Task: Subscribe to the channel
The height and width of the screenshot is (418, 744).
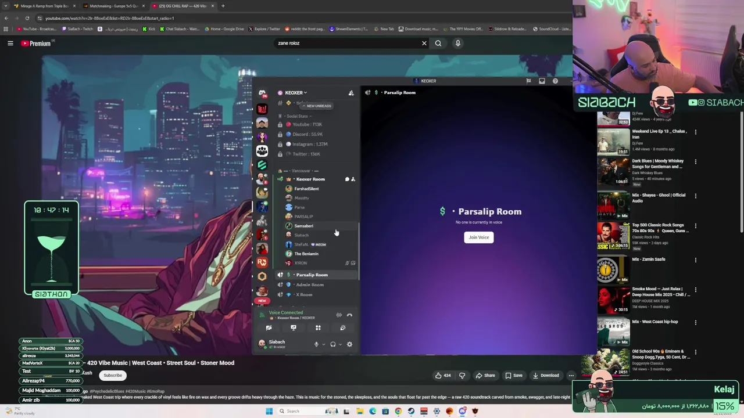Action: pos(113,376)
